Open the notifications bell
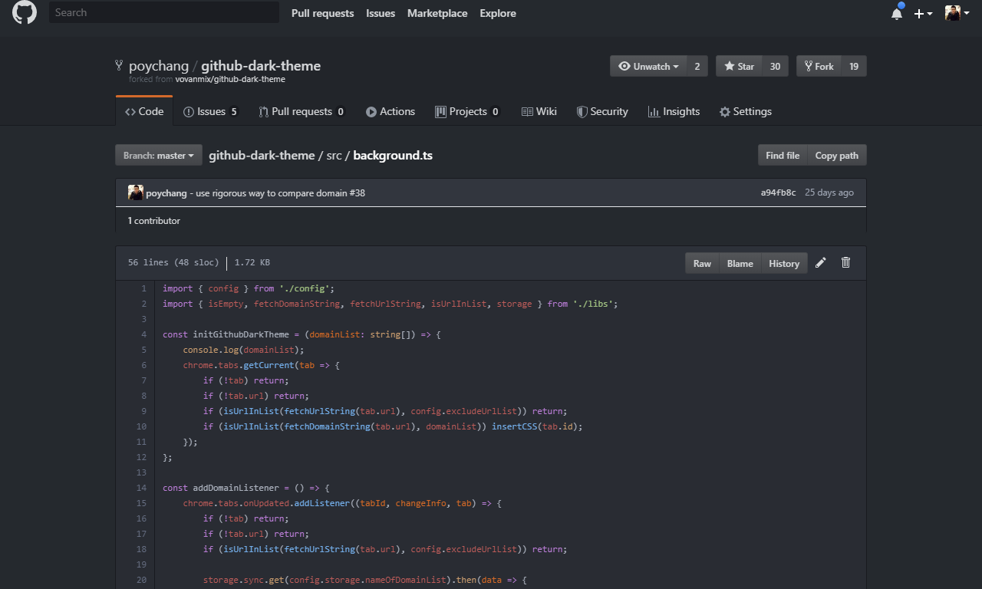Image resolution: width=982 pixels, height=589 pixels. pyautogui.click(x=897, y=13)
